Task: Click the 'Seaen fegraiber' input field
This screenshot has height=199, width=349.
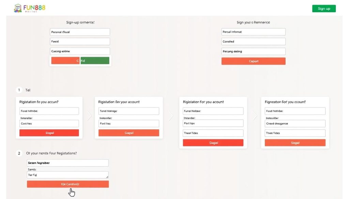Action: [68, 163]
